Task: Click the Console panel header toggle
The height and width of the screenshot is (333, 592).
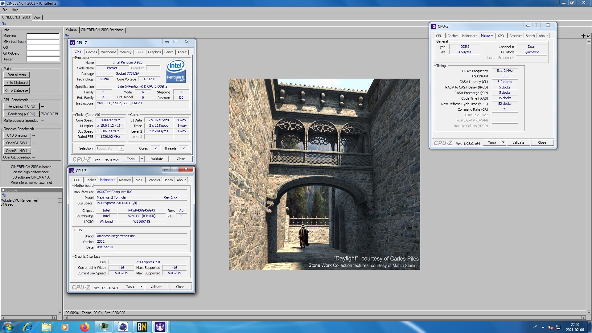Action: (x=3, y=190)
